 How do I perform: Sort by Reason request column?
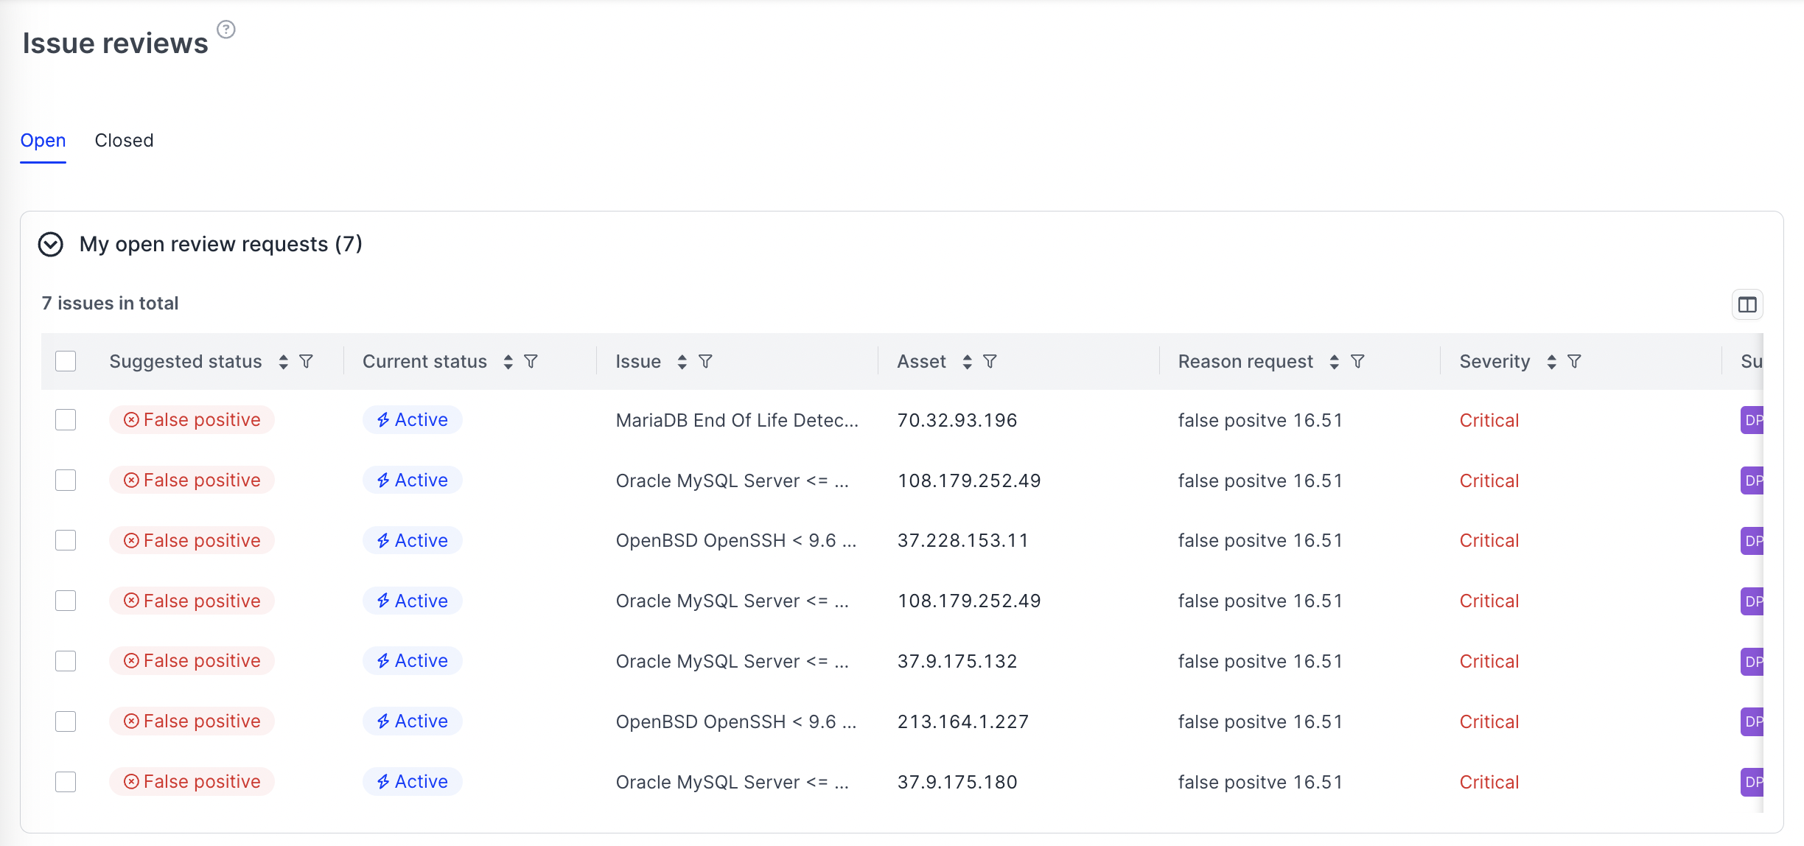coord(1334,362)
